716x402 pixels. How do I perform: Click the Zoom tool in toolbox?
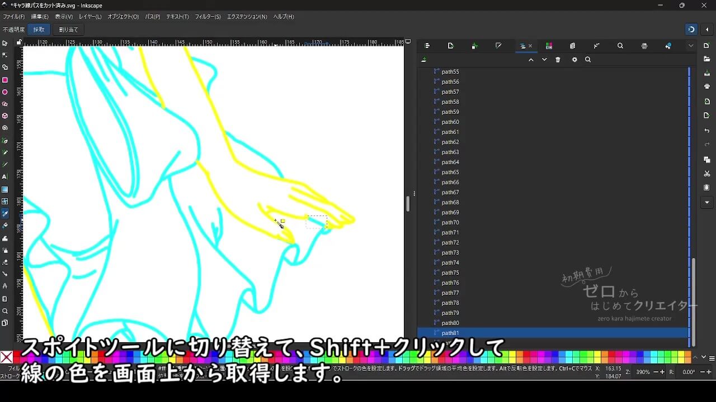pos(5,311)
